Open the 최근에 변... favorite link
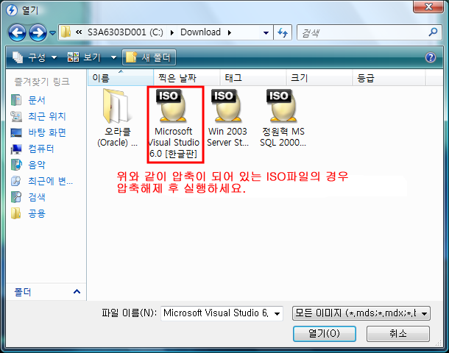Screen dimensions: 449x353 coord(50,181)
